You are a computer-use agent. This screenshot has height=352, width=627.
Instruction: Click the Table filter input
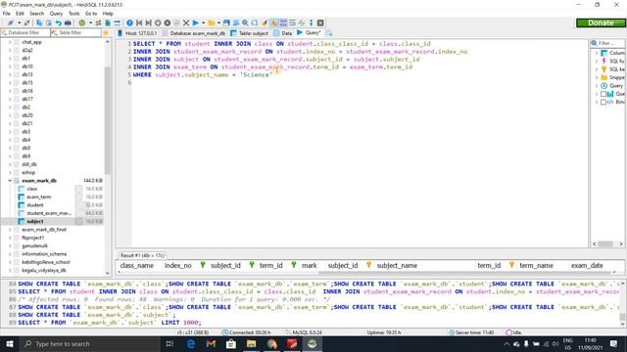(x=76, y=32)
